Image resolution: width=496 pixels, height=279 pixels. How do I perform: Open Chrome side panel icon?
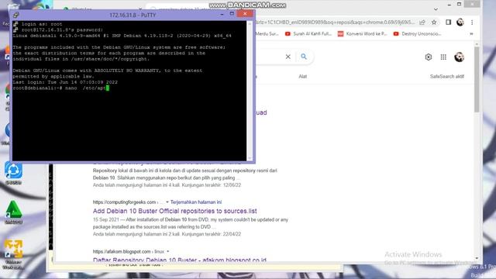[x=448, y=22]
